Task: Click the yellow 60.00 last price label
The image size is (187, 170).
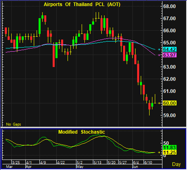Action: click(170, 103)
